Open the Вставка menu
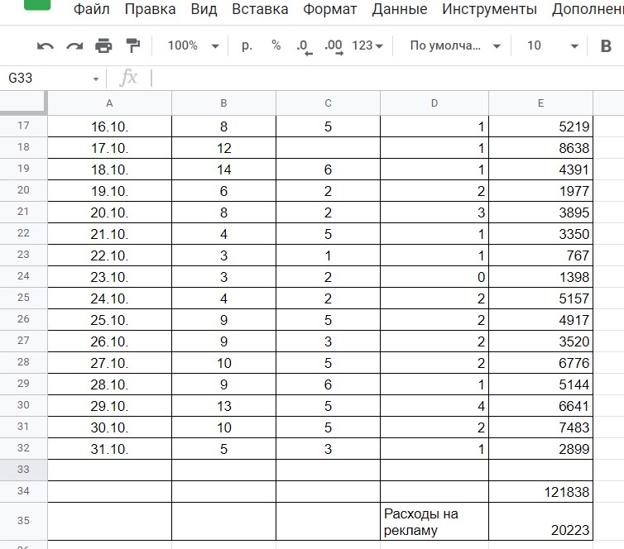The height and width of the screenshot is (549, 624). [260, 9]
